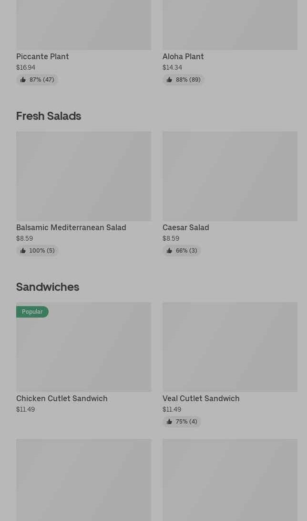Click the Balsamic Mediterranean Salad photo
The image size is (307, 521).
click(x=83, y=176)
